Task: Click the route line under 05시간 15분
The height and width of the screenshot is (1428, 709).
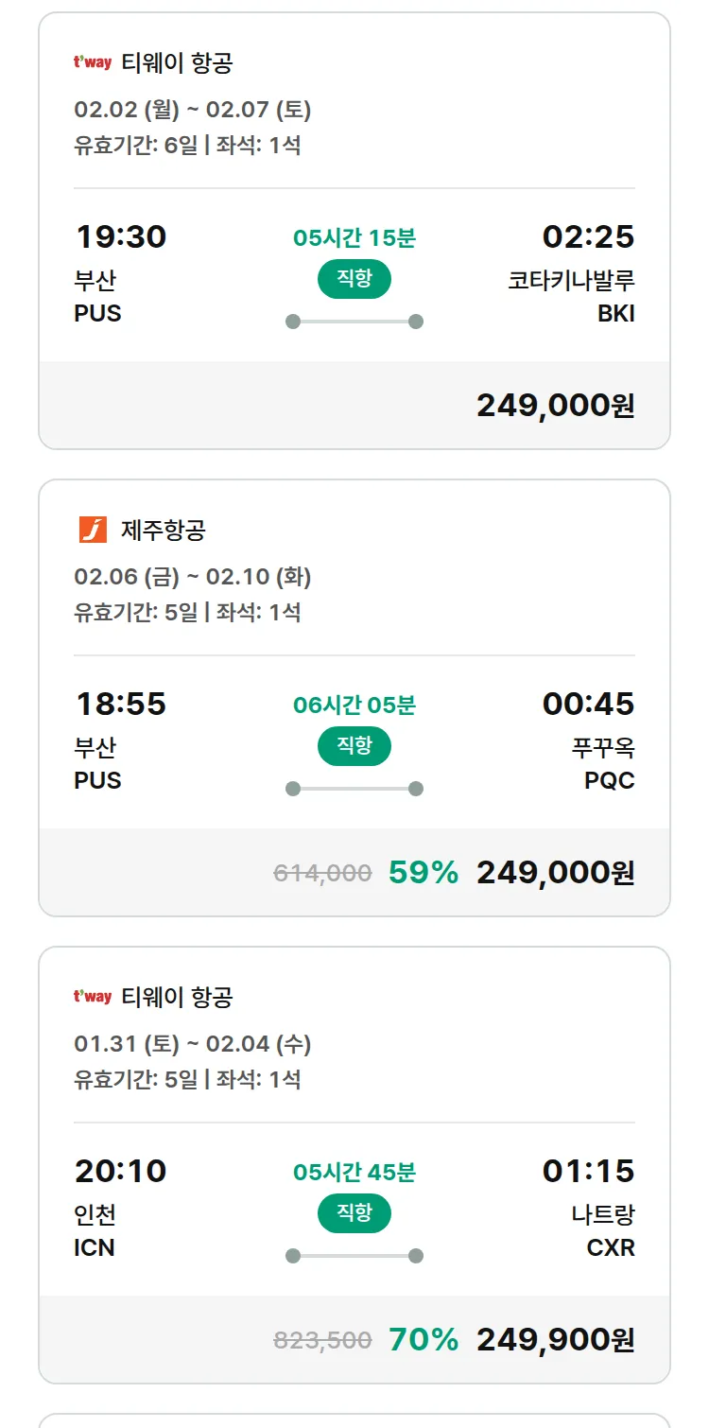Action: (x=354, y=322)
